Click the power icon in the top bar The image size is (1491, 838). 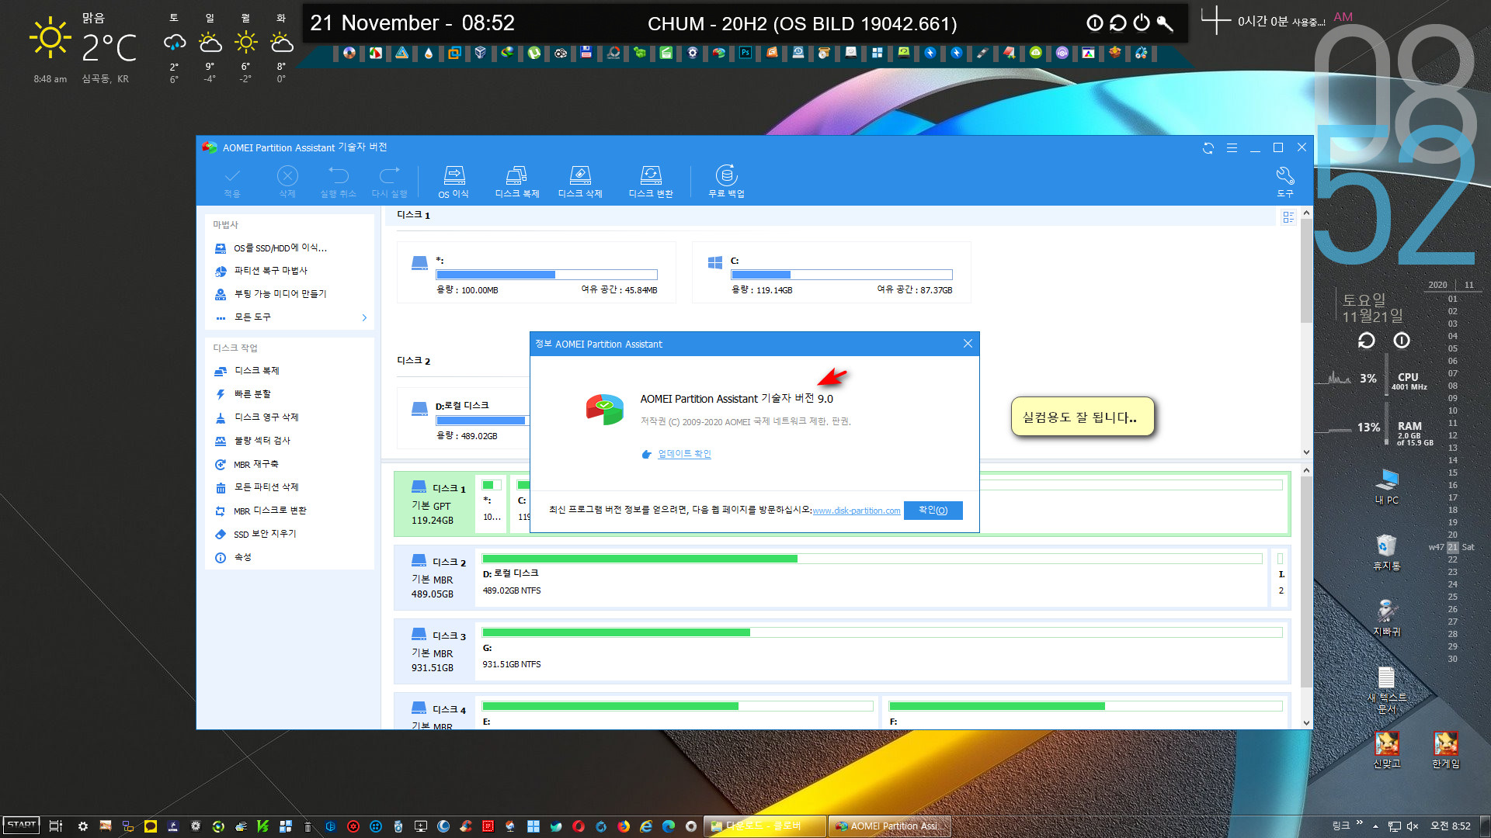pyautogui.click(x=1142, y=23)
